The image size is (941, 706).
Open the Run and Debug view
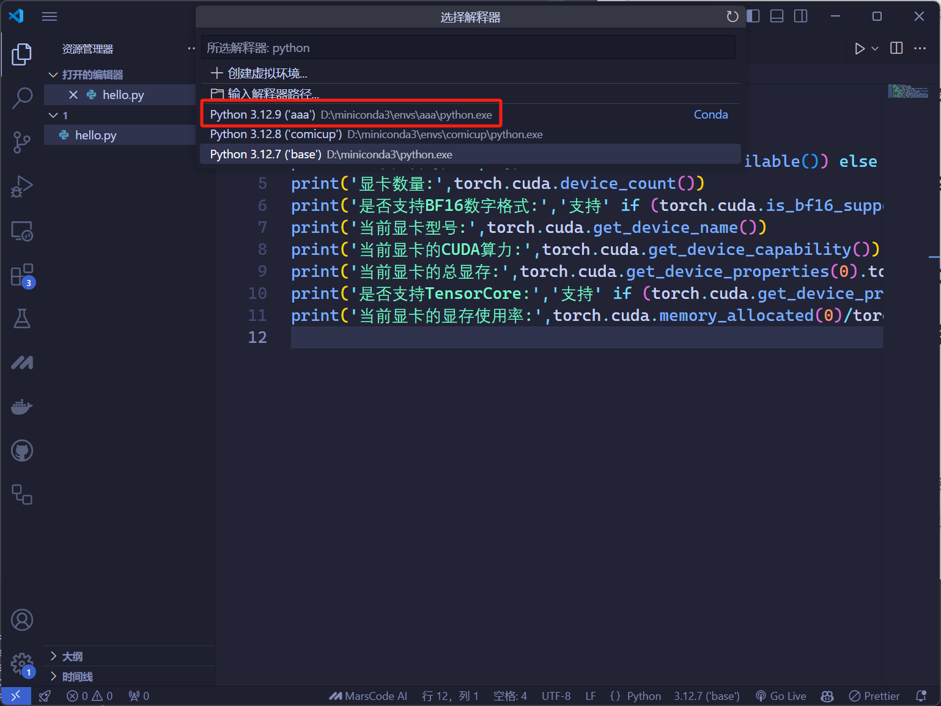click(x=22, y=186)
